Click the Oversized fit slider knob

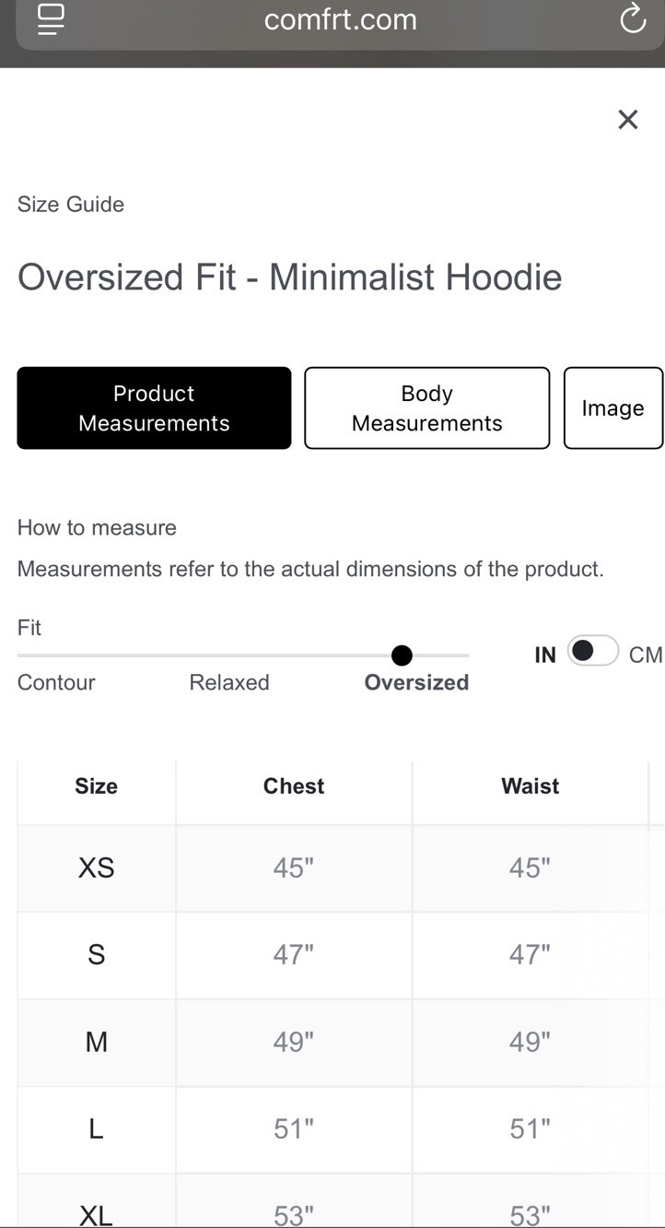point(402,655)
